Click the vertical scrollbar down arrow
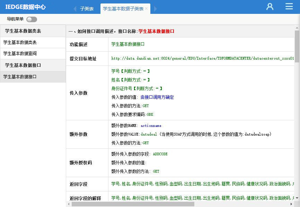Viewport: 300px width, 207px height. click(297, 198)
